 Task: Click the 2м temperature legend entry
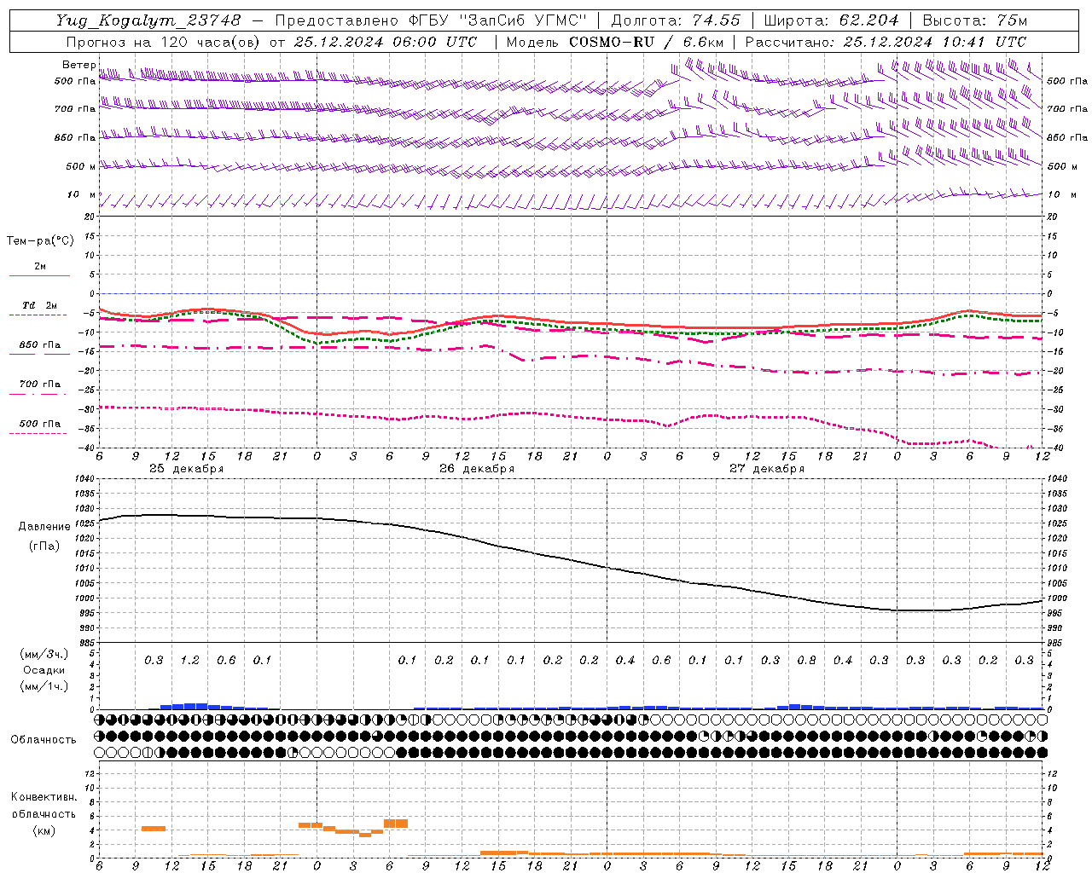coord(40,267)
